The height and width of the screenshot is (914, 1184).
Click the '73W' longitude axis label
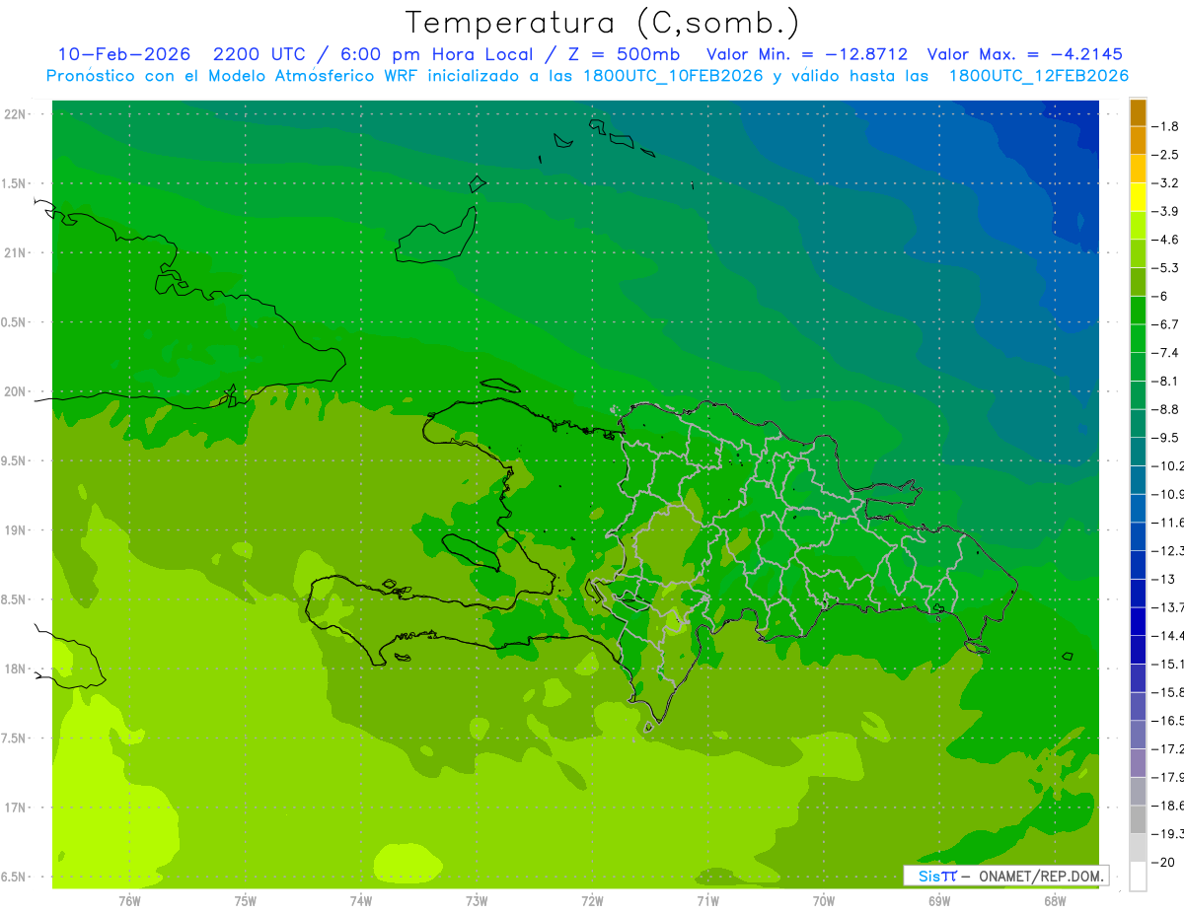[x=477, y=900]
